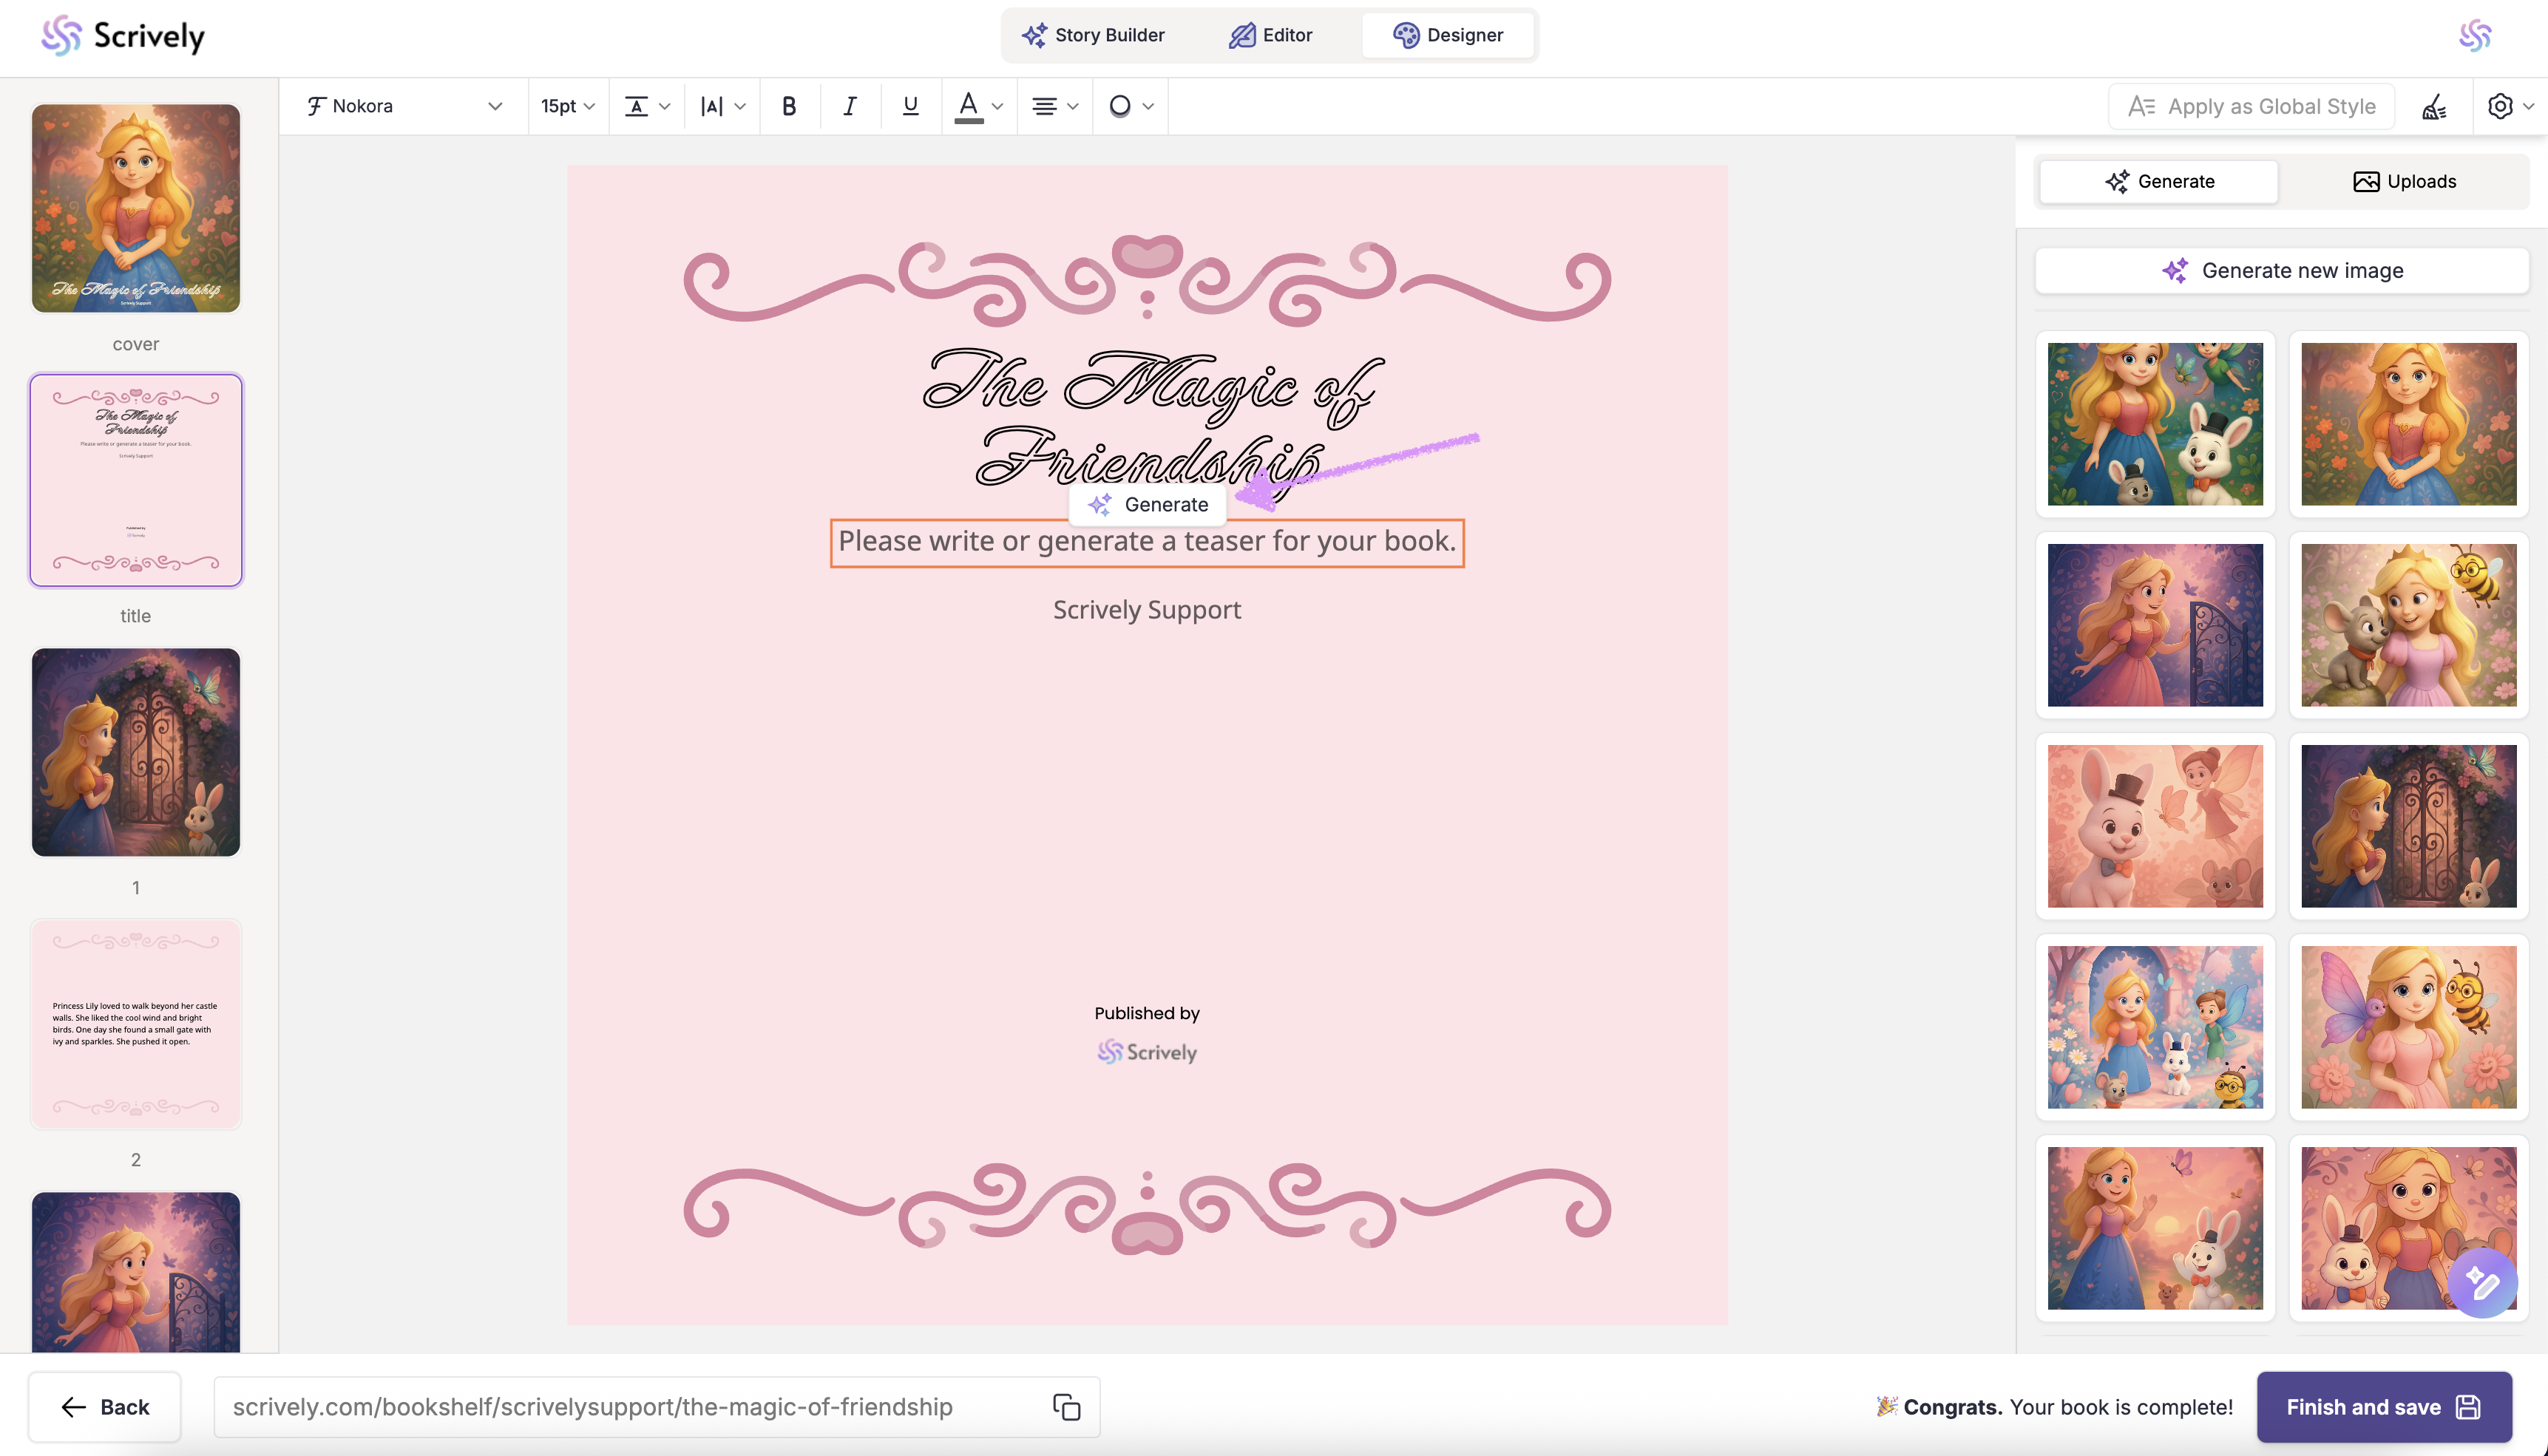Open the text color picker

(x=978, y=106)
